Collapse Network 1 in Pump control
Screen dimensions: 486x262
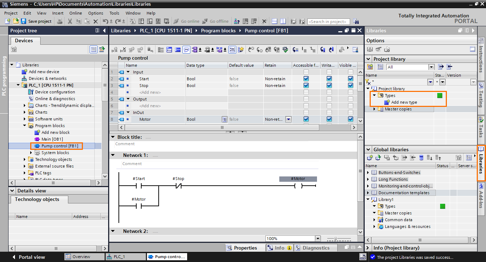point(113,155)
